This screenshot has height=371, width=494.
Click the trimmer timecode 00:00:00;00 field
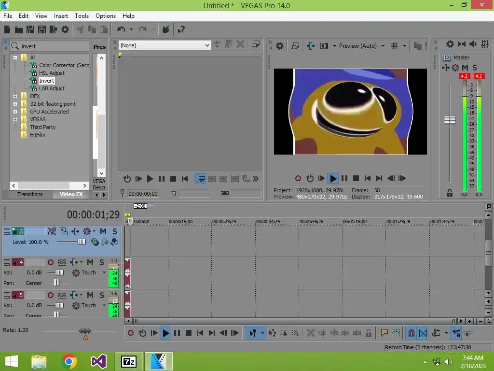143,194
